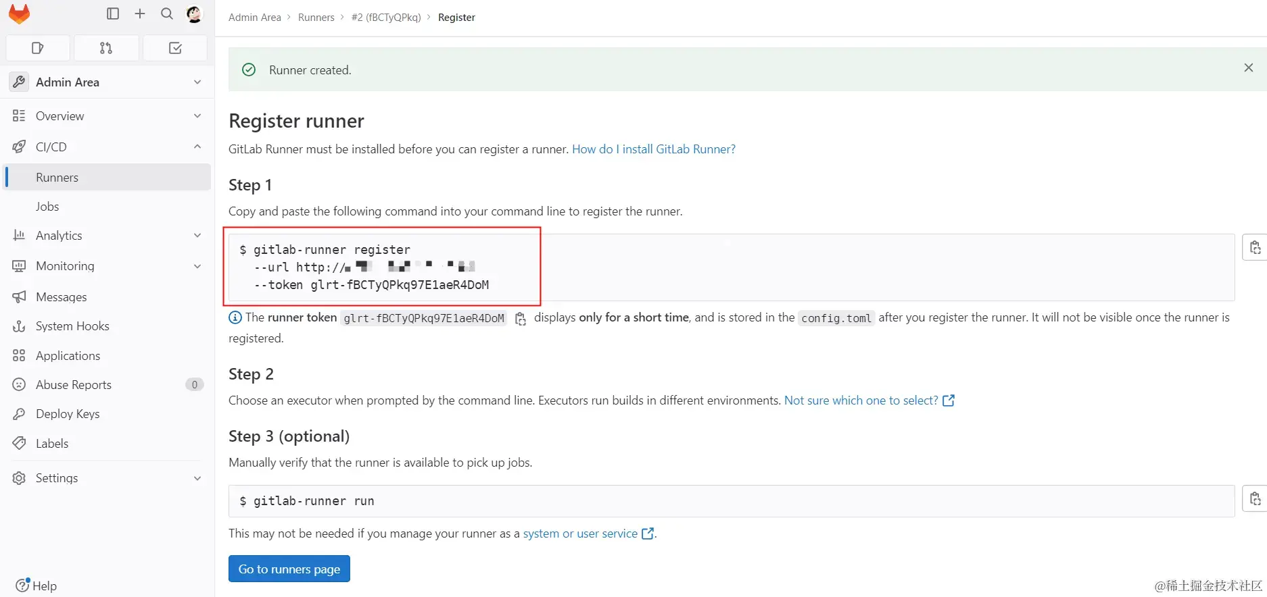Open System Hooks in sidebar
This screenshot has width=1267, height=597.
(x=72, y=326)
